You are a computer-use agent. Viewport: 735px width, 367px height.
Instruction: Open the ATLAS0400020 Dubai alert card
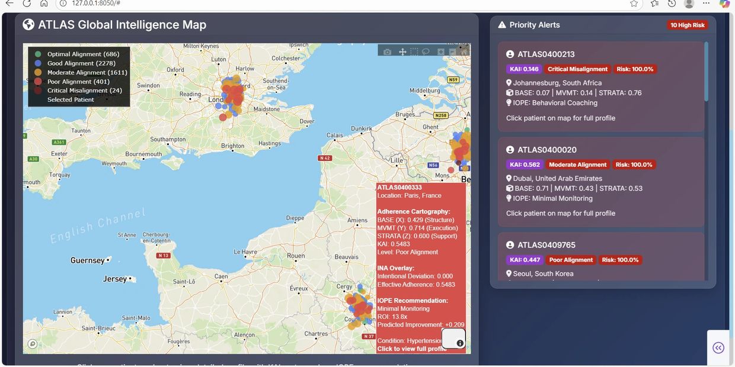(x=600, y=181)
